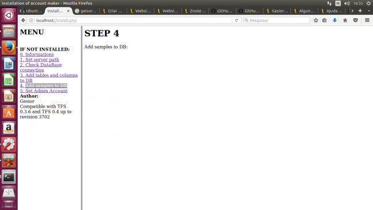
Task: Reload the current page
Action: click(x=236, y=21)
